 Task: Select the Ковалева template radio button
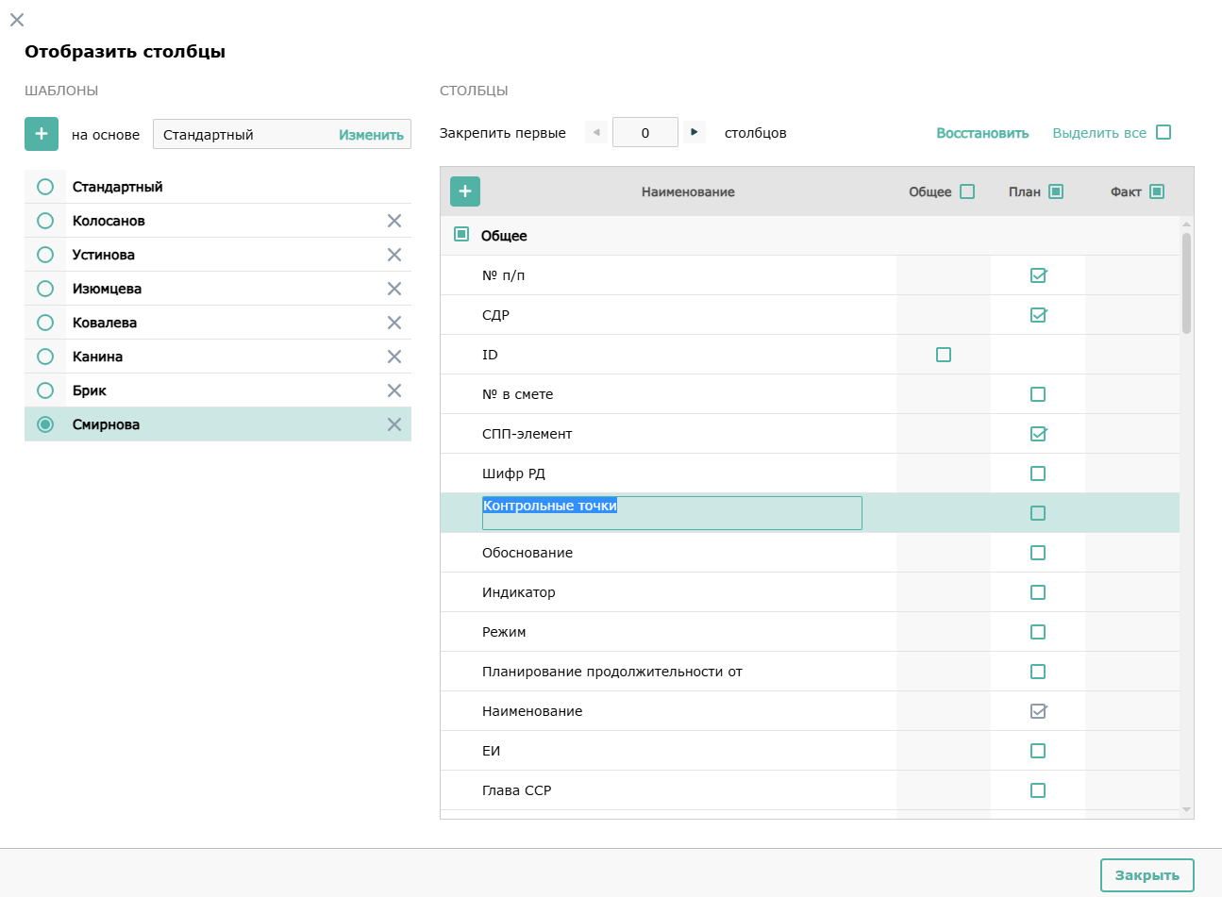45,323
